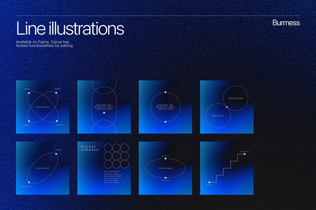Click the SKINCARE circle text
Image resolution: width=316 pixels, height=210 pixels.
tap(235, 98)
